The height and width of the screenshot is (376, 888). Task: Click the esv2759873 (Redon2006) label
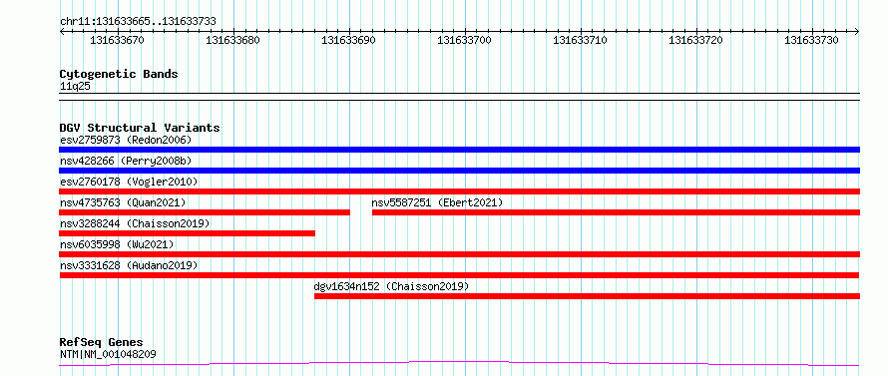126,140
